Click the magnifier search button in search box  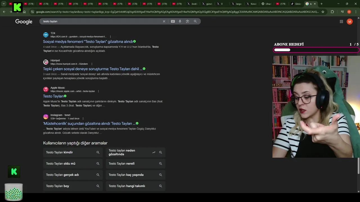pyautogui.click(x=195, y=21)
